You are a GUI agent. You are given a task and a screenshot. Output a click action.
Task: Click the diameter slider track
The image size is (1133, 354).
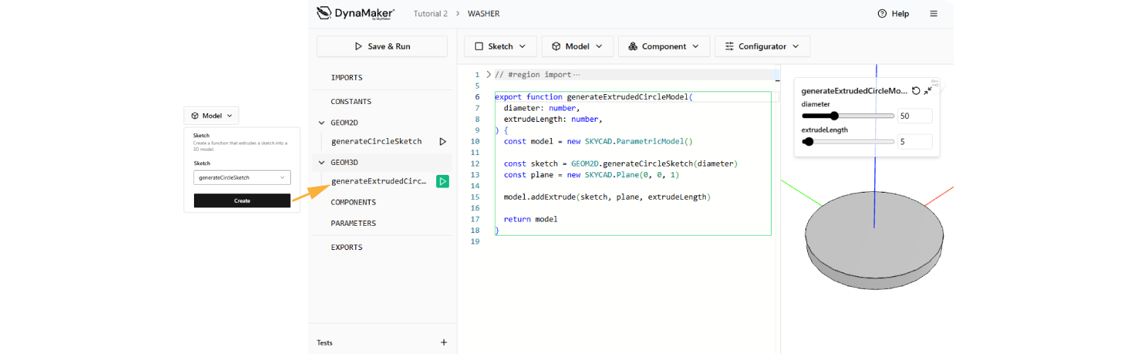tap(864, 116)
